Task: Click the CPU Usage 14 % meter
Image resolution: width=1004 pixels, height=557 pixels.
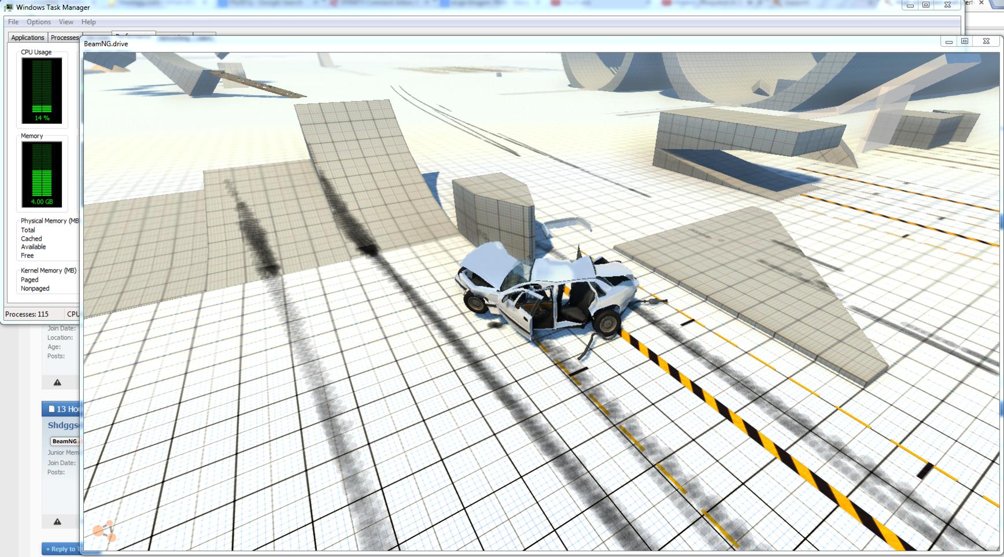Action: point(42,90)
